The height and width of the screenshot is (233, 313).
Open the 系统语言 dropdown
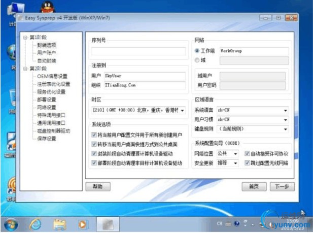pyautogui.click(x=253, y=110)
